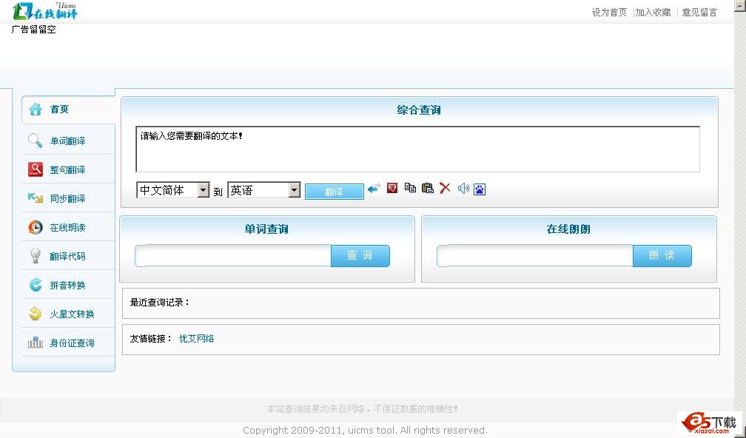Click the bar icon for 身份证查询
The image size is (746, 438).
(36, 343)
